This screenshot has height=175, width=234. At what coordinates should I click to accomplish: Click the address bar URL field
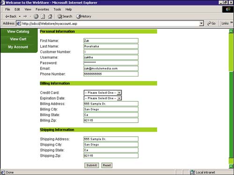click(x=110, y=23)
